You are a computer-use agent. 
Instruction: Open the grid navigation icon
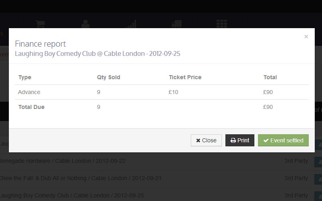pyautogui.click(x=222, y=24)
